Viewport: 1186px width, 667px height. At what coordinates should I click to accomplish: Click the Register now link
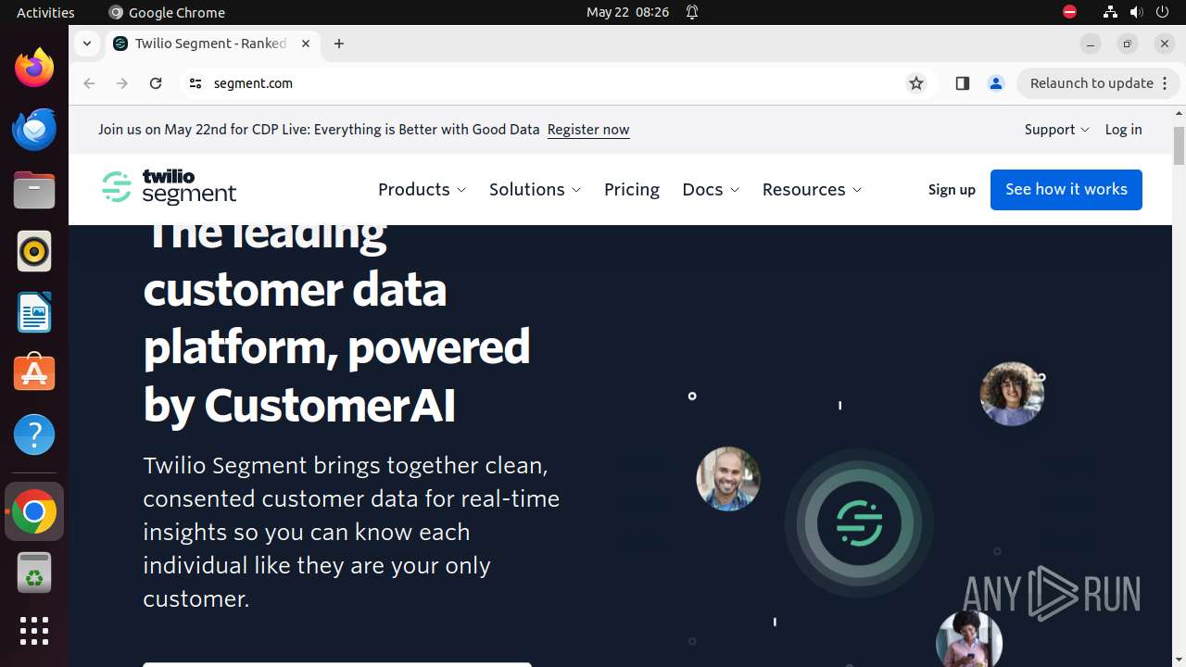click(x=588, y=130)
